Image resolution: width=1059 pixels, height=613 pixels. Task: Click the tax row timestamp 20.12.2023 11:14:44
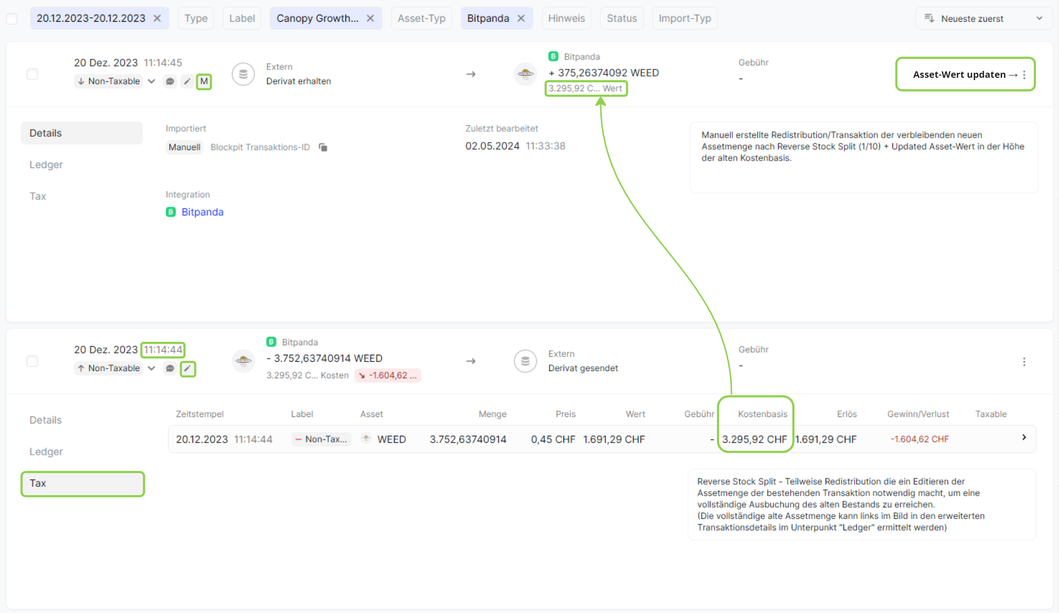(x=224, y=440)
